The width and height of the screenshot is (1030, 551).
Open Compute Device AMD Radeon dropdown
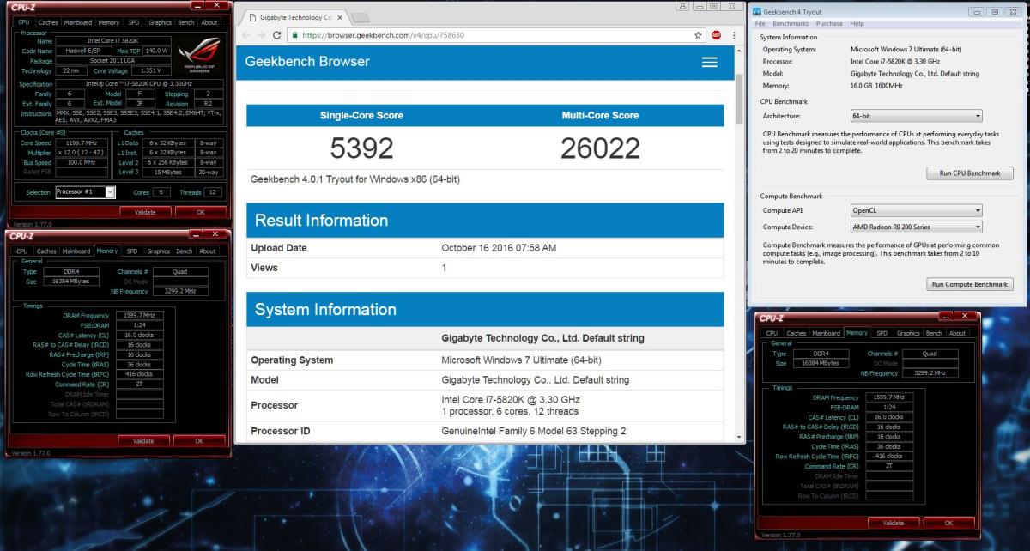coord(916,227)
